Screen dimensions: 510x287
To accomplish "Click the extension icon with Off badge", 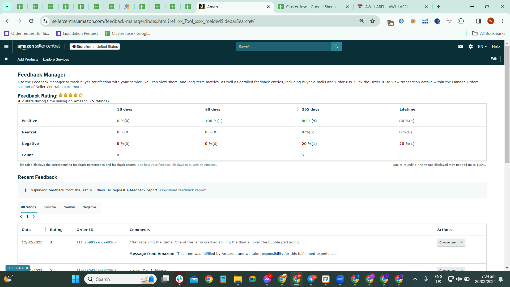I will click(390, 22).
